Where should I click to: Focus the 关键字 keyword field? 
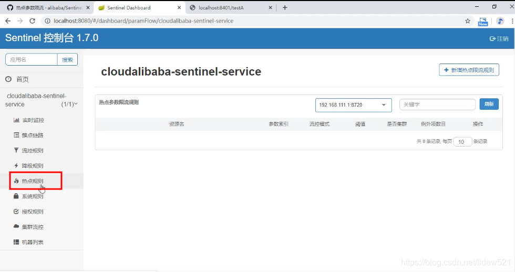tap(437, 104)
